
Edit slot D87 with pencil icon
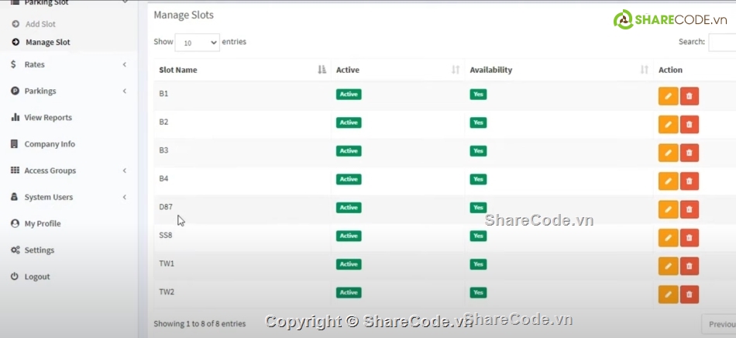coord(668,209)
